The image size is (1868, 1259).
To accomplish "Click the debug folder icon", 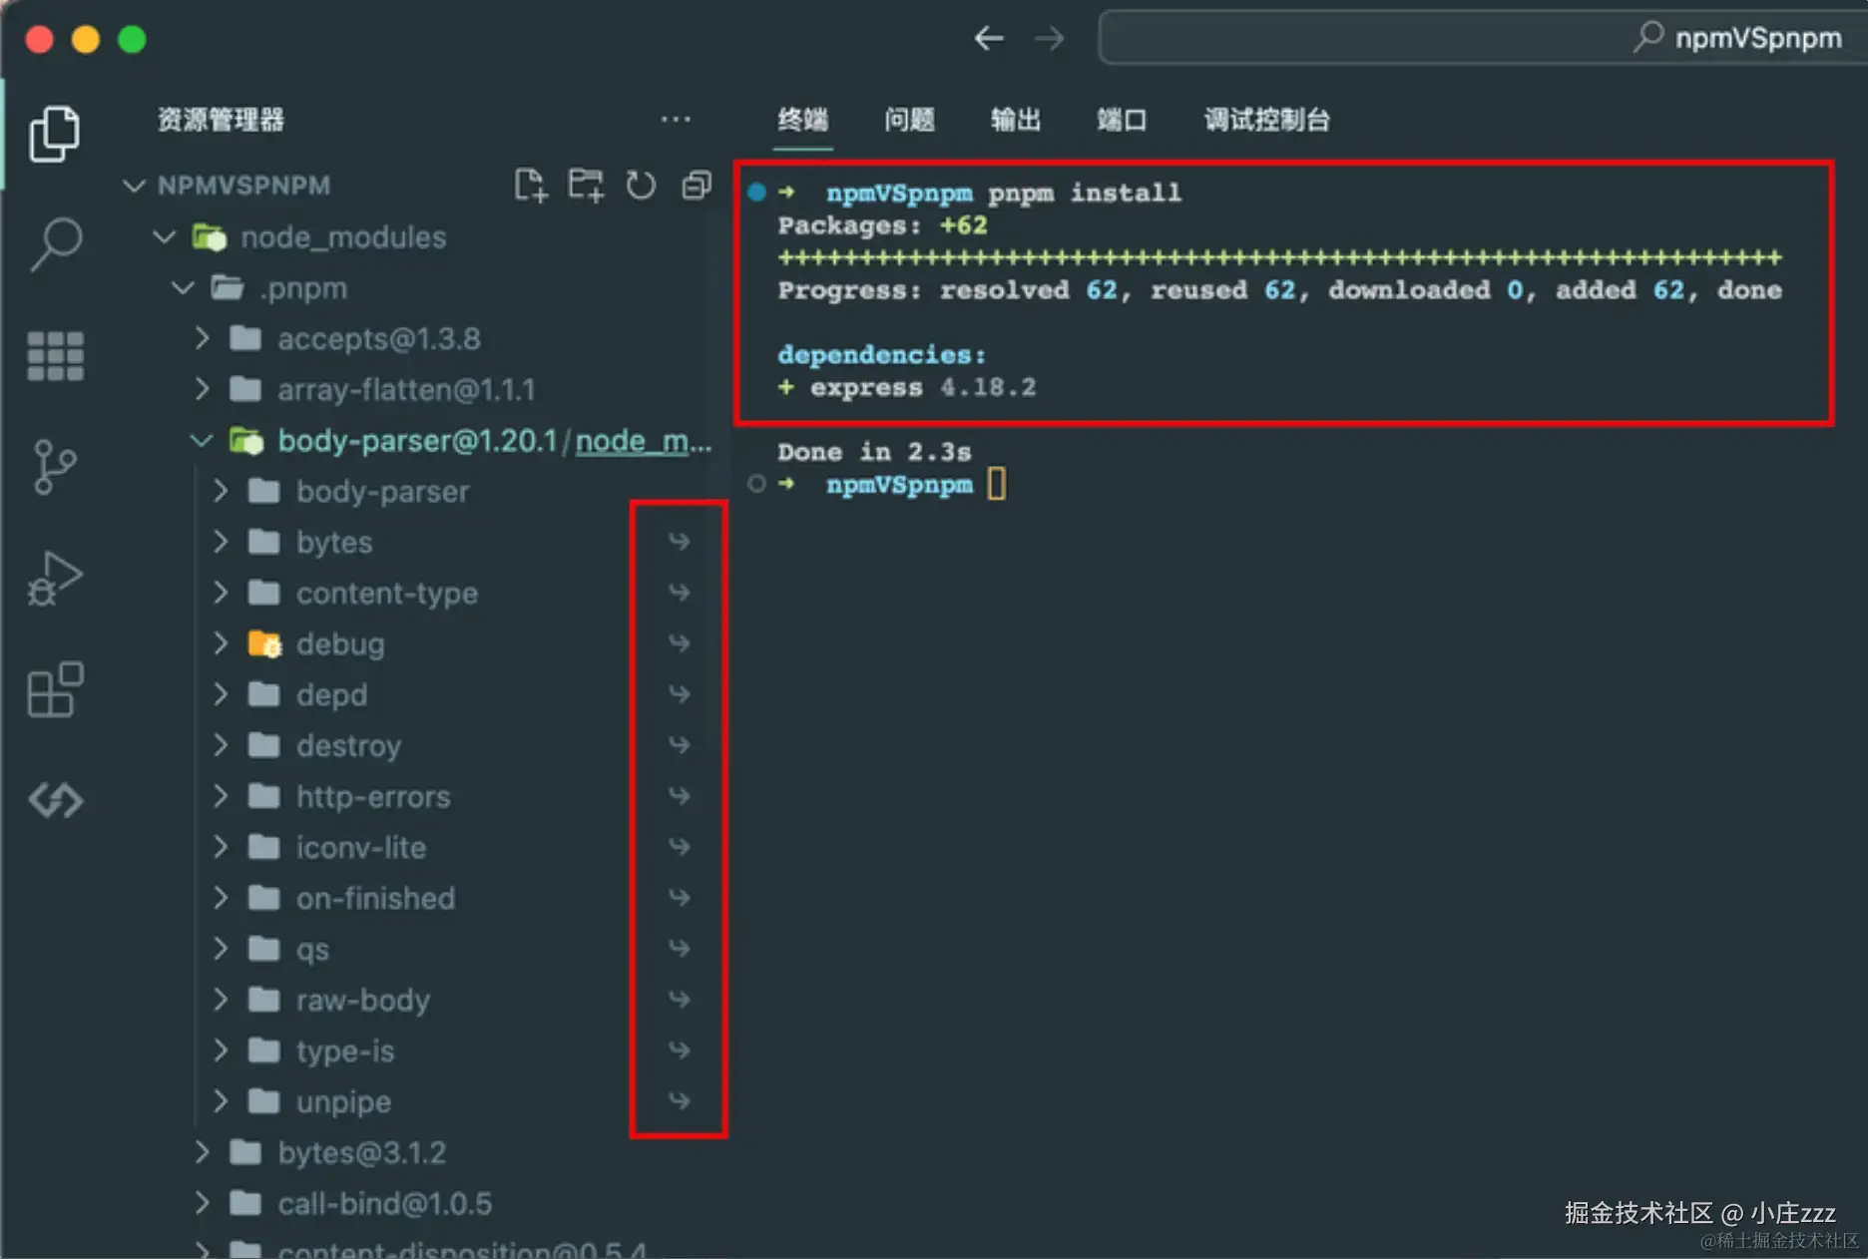I will [264, 643].
